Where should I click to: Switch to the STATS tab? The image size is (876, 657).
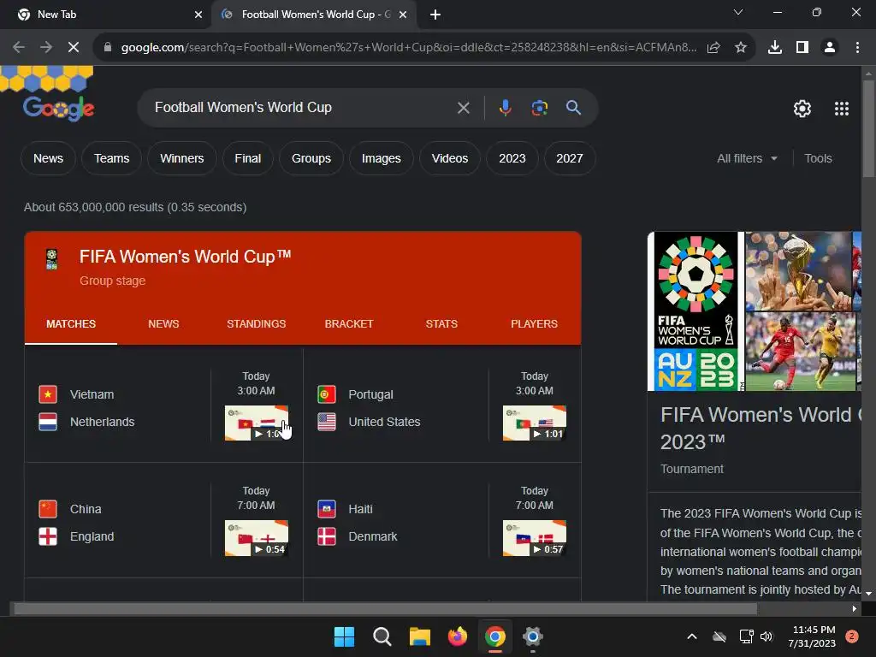(441, 324)
